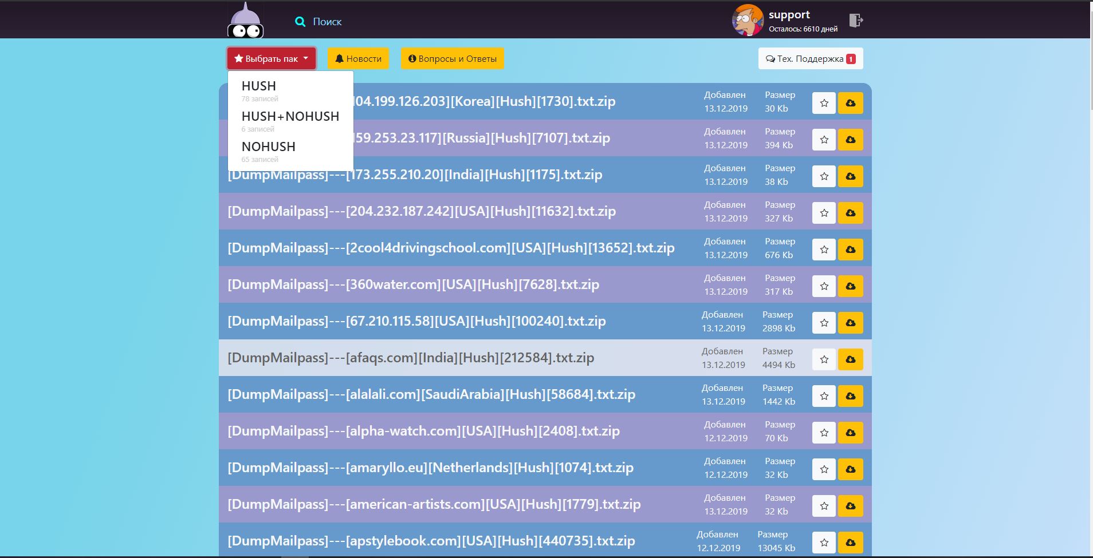Click the [afaqs.com][India][Hush][212584] file name
The width and height of the screenshot is (1093, 558).
coord(411,358)
